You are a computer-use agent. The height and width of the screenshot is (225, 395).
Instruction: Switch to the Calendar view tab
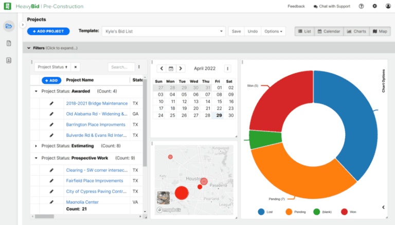point(328,31)
